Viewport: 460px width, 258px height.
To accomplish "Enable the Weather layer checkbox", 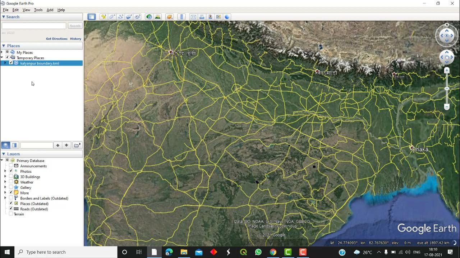I will pyautogui.click(x=11, y=182).
